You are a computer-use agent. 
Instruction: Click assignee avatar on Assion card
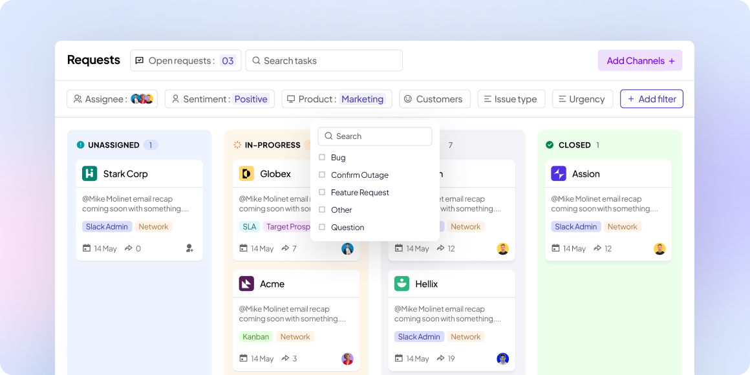[x=659, y=249]
